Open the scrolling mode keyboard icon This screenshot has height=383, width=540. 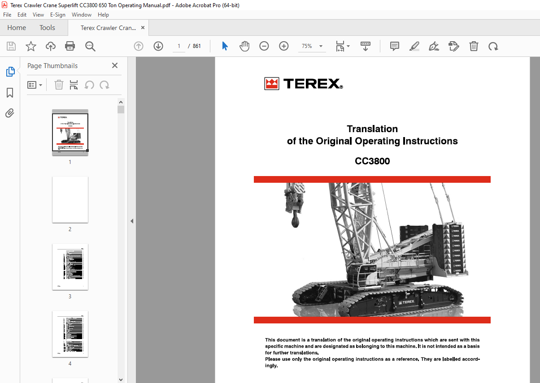366,46
